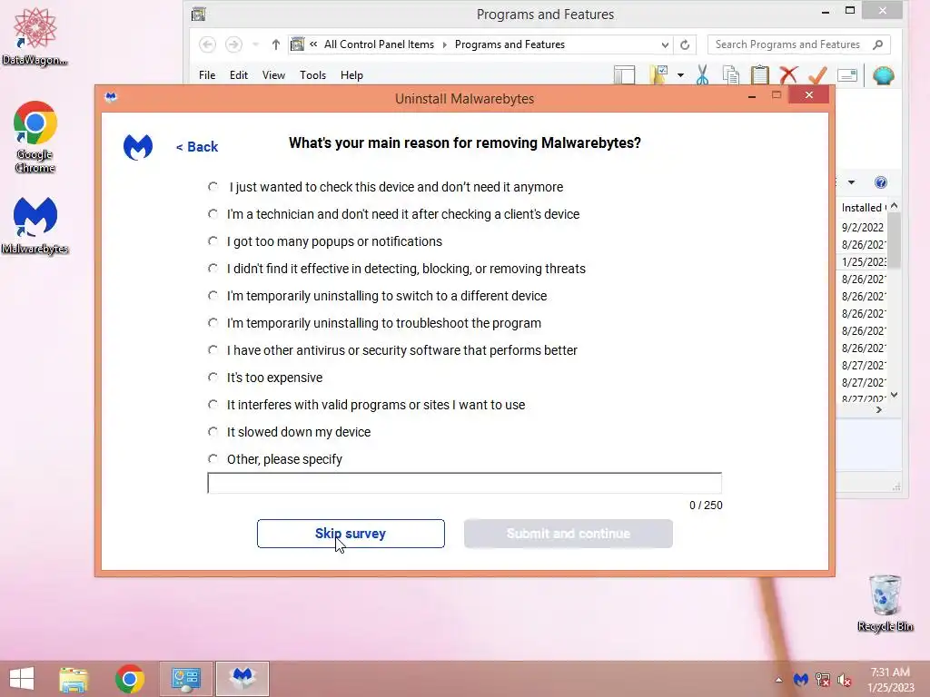Open the Recycle Bin desktop icon
930x697 pixels.
point(885,604)
